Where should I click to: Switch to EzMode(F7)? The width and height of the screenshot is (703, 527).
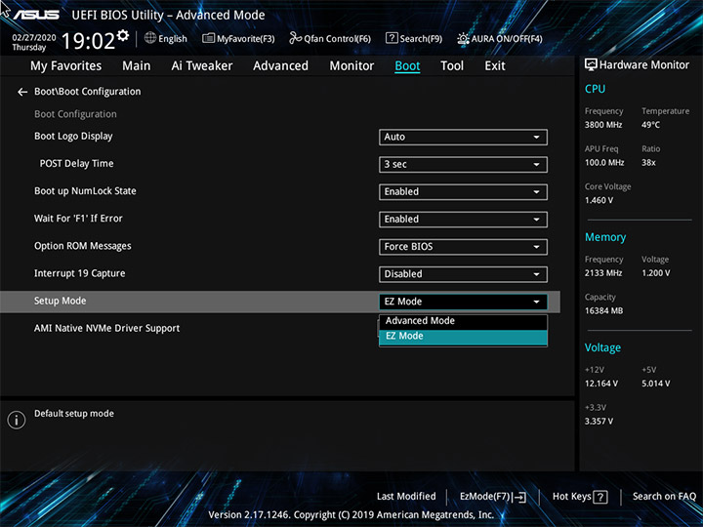coord(493,497)
